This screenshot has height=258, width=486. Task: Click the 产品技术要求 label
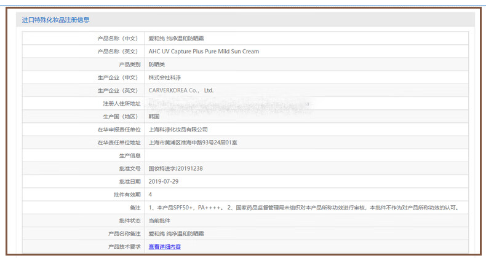(x=124, y=246)
